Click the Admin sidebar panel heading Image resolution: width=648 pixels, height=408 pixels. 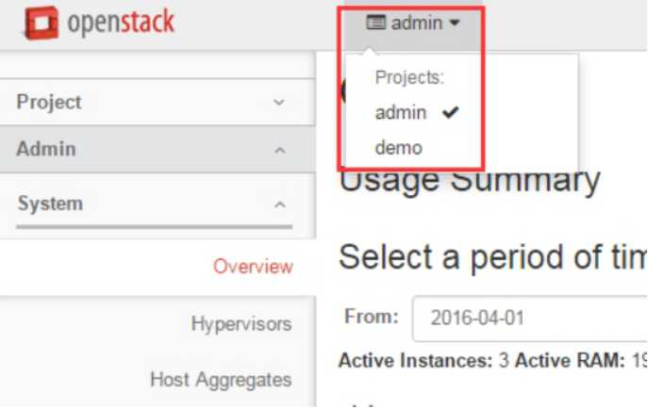coord(46,149)
